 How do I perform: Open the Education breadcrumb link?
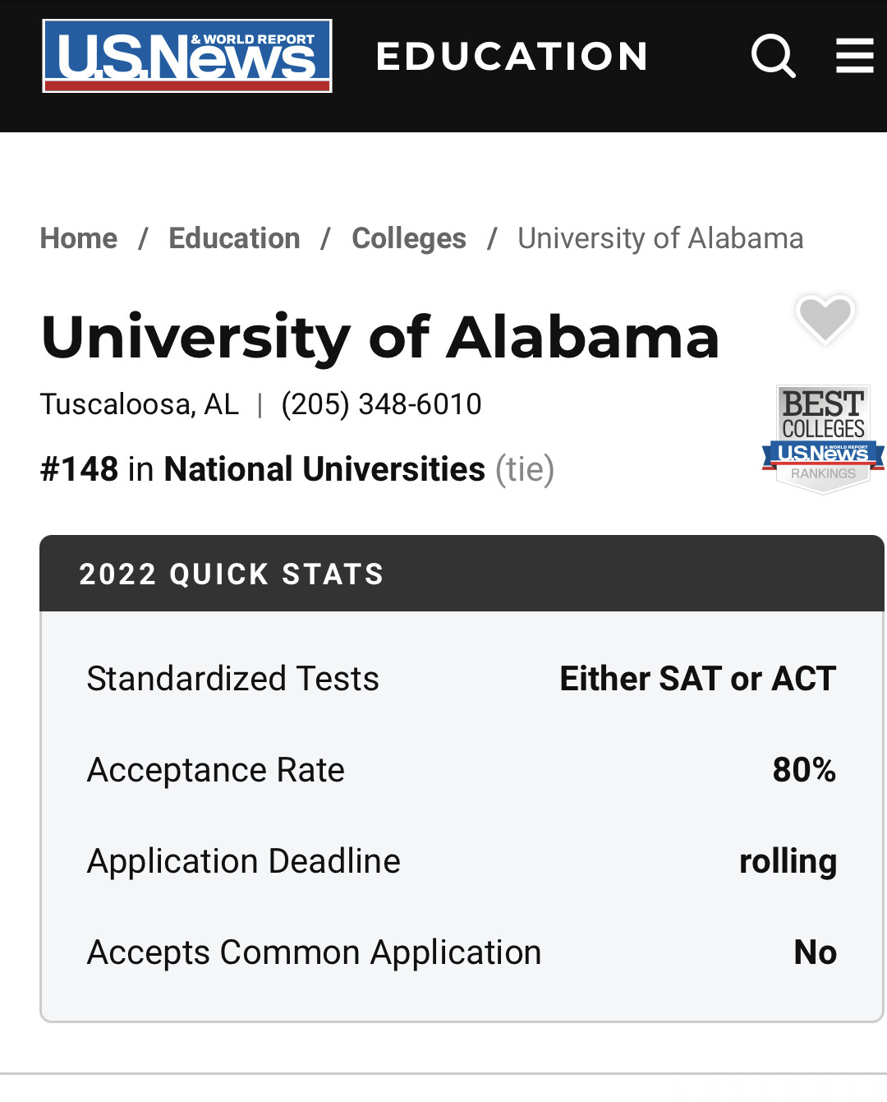point(234,238)
